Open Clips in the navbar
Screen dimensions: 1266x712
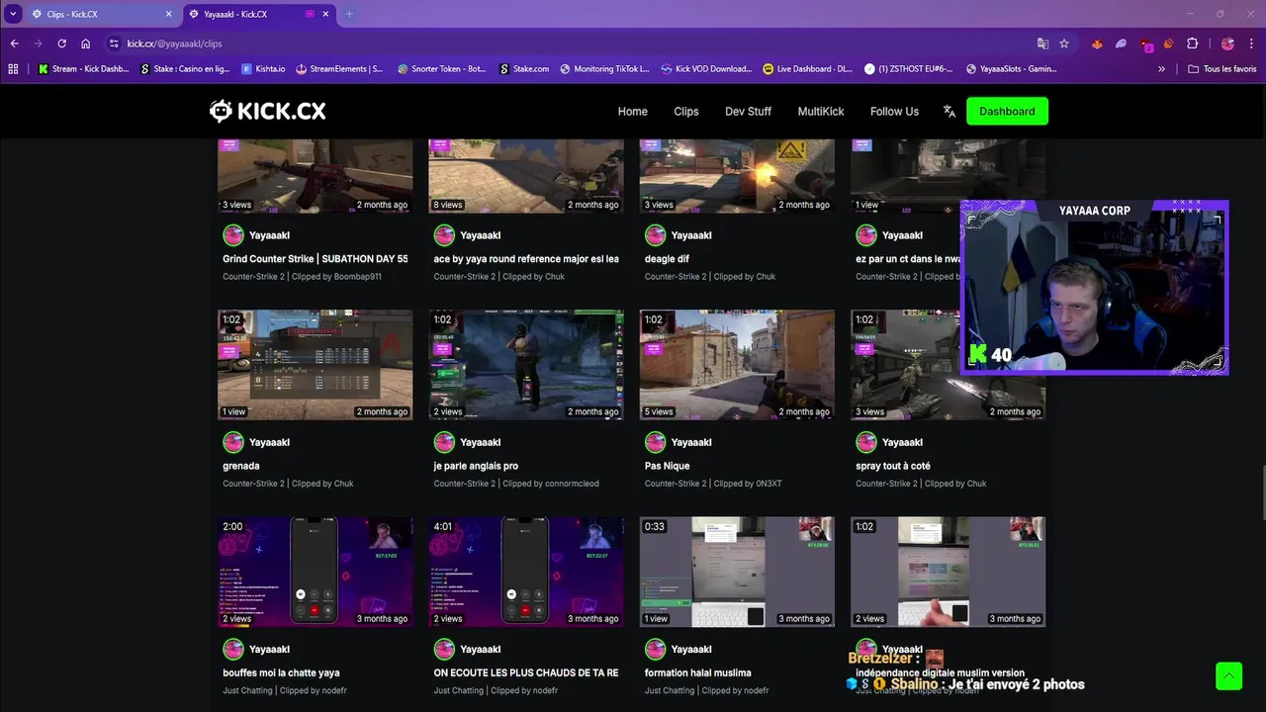[x=686, y=112]
